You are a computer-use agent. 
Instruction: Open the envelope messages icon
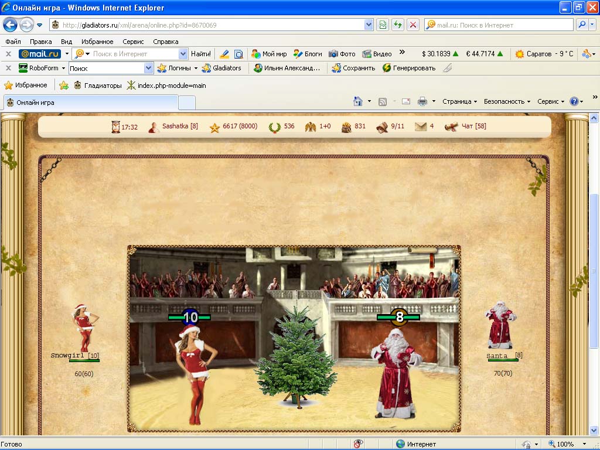(421, 127)
